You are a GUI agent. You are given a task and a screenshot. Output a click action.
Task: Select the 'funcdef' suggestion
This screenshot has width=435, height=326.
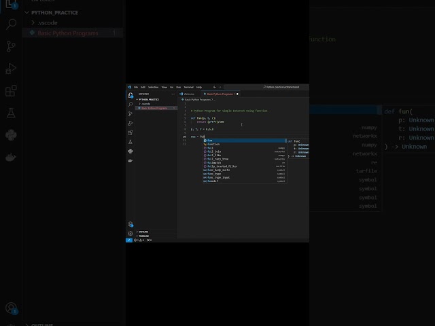(244, 181)
